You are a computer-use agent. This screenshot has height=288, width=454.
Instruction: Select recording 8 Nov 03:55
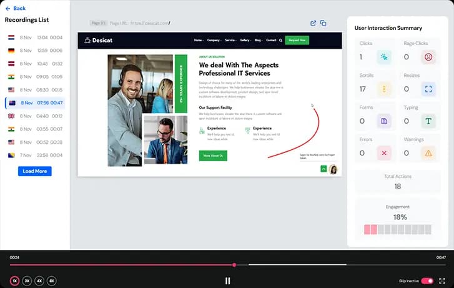click(35, 129)
